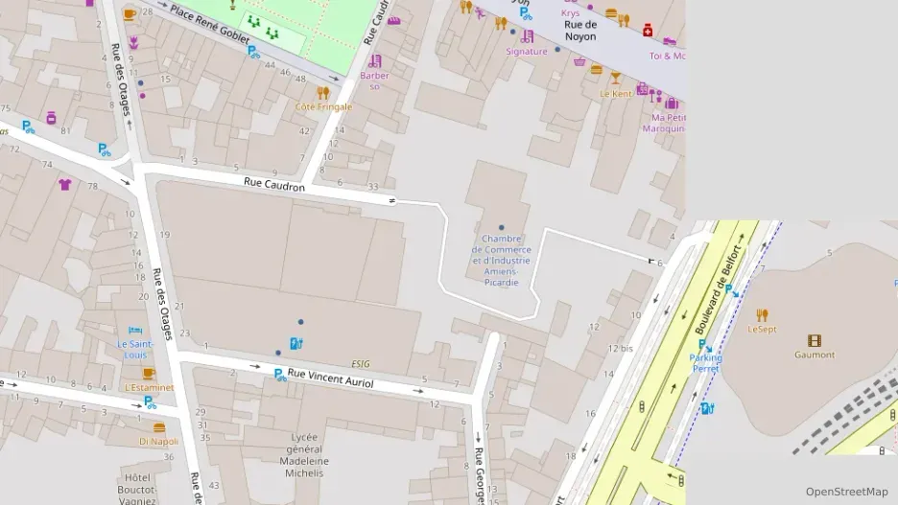
Task: Select the Le Kent bar cocktail glass icon
Action: [616, 79]
